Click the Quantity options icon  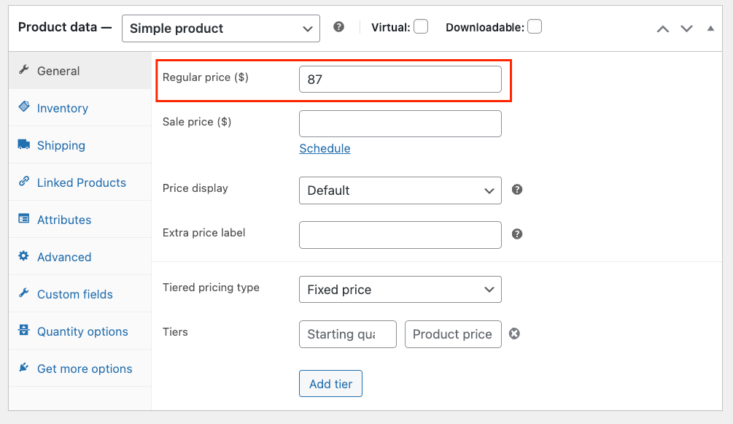tap(24, 330)
